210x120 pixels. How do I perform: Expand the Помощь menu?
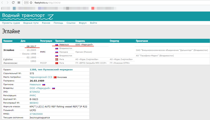click(58, 23)
